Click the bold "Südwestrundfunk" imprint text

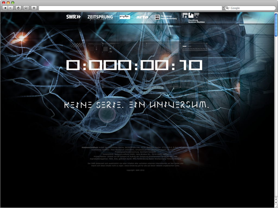(90, 147)
